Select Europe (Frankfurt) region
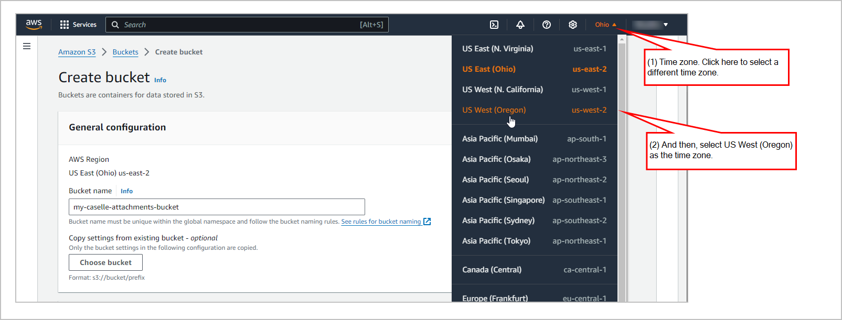 534,297
